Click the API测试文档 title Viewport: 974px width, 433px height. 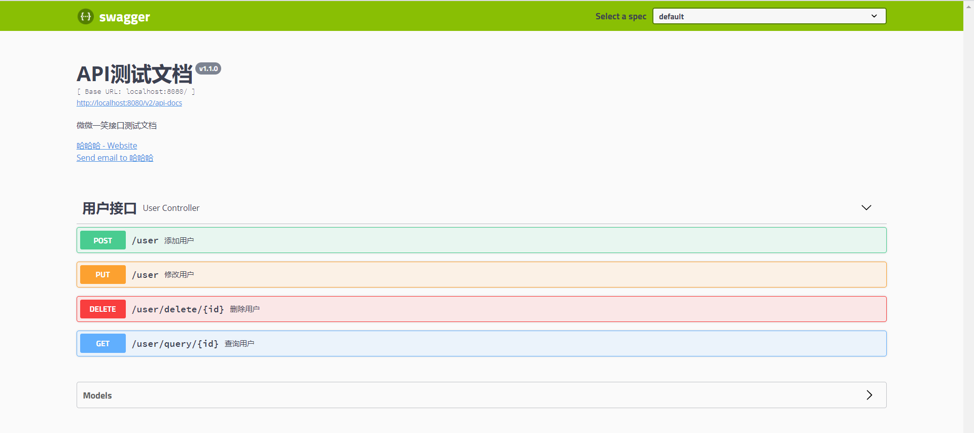tap(134, 74)
